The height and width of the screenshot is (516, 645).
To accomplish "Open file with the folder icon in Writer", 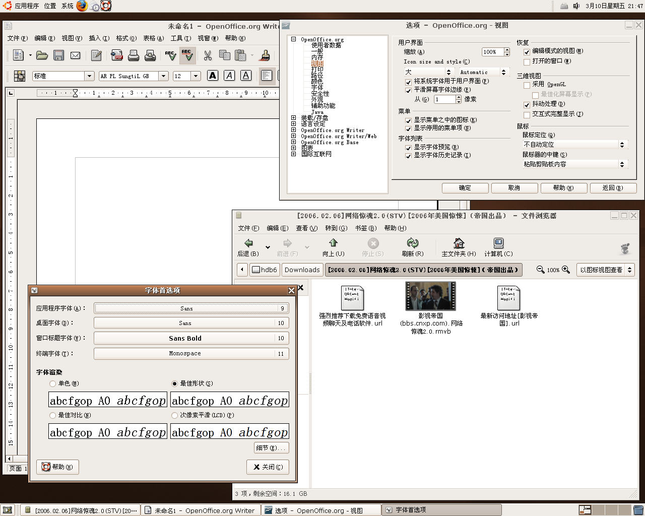I will [42, 55].
